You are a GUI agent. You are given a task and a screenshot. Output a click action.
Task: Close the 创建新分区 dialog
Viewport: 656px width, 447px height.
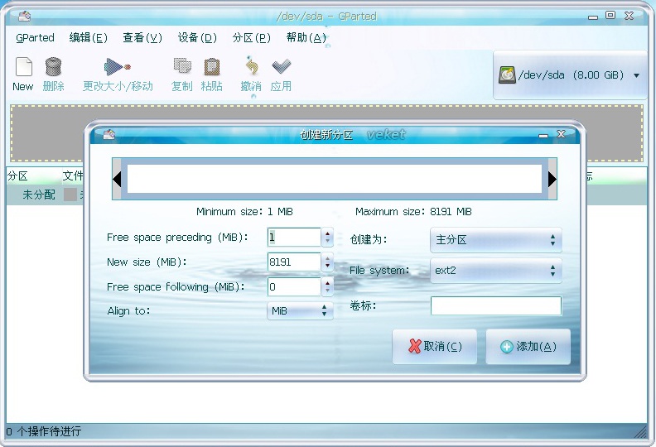tap(562, 134)
